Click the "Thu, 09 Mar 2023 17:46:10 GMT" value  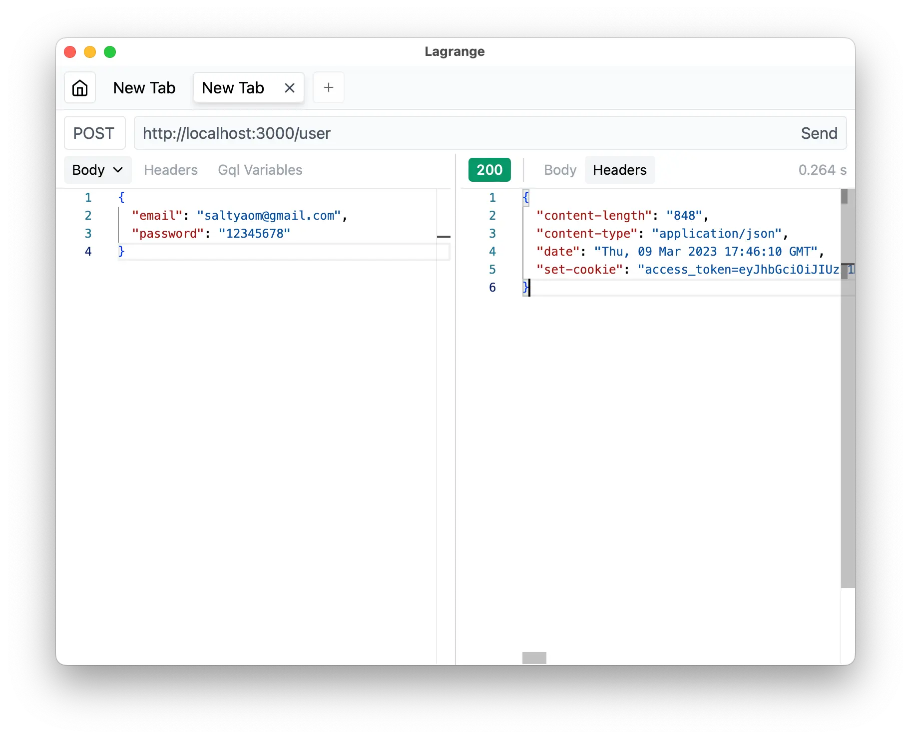tap(706, 252)
